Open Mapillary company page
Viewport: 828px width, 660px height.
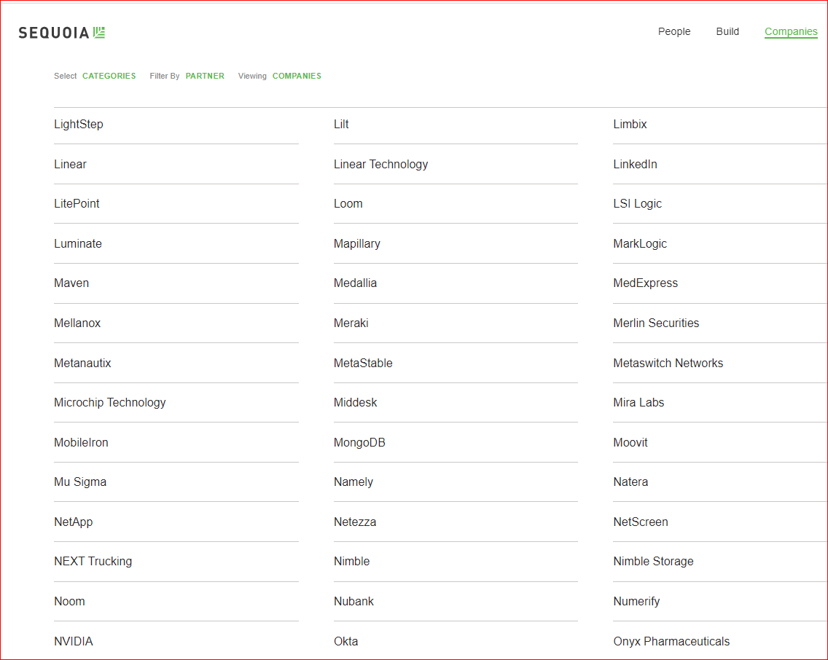(357, 244)
